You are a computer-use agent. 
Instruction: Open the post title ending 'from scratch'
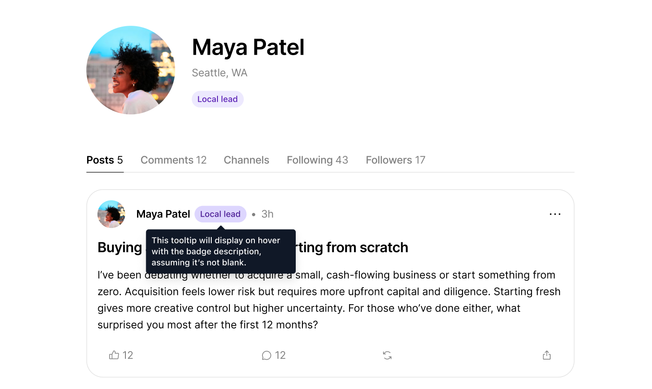tap(253, 247)
